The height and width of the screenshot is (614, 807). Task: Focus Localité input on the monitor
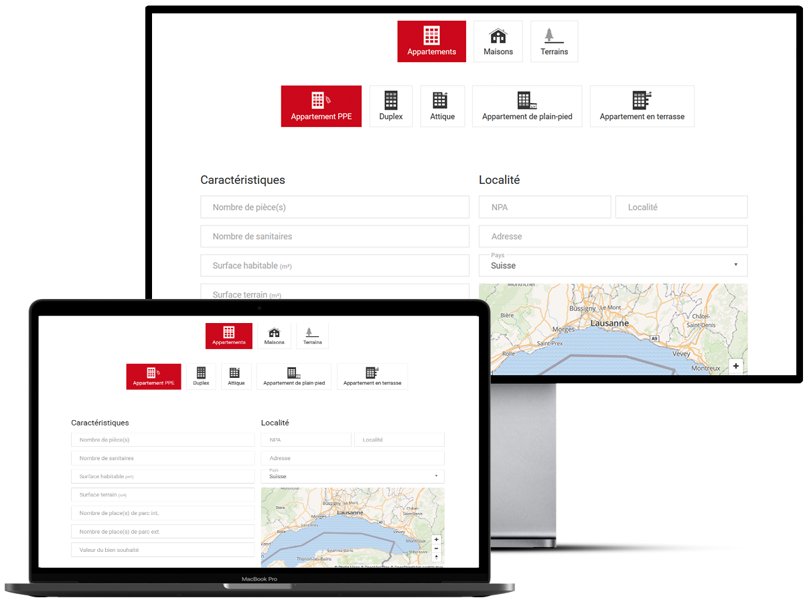click(x=681, y=207)
